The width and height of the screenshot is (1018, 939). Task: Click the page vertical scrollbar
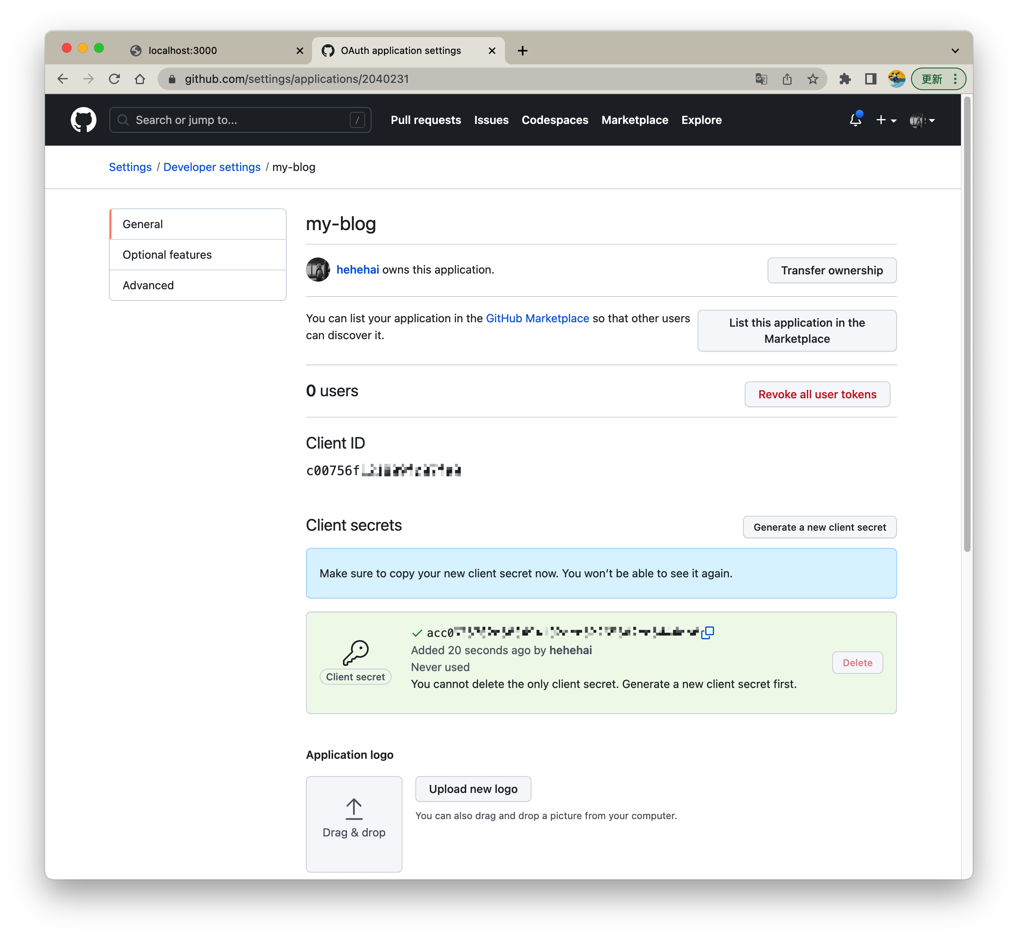967,325
